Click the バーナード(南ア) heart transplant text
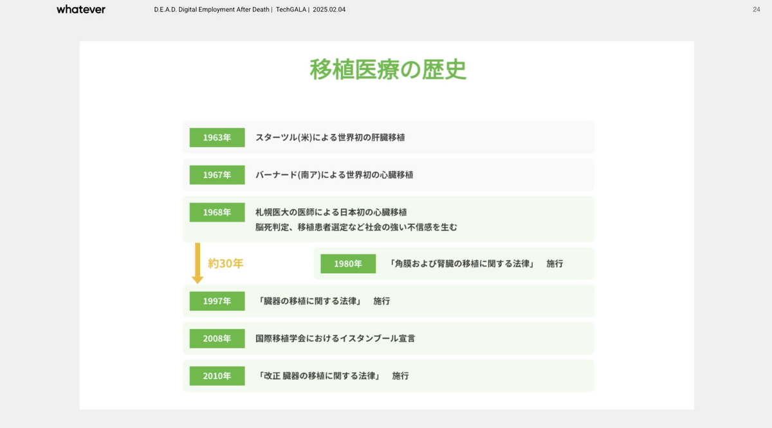The width and height of the screenshot is (772, 428). point(334,175)
